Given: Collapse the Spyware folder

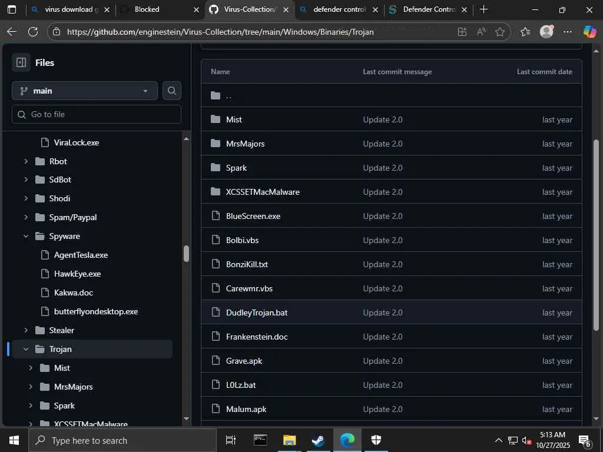Looking at the screenshot, I should tap(26, 236).
